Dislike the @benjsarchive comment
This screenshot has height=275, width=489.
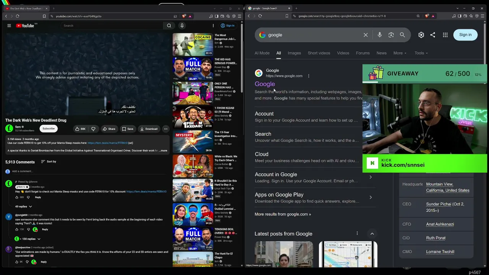point(27,262)
